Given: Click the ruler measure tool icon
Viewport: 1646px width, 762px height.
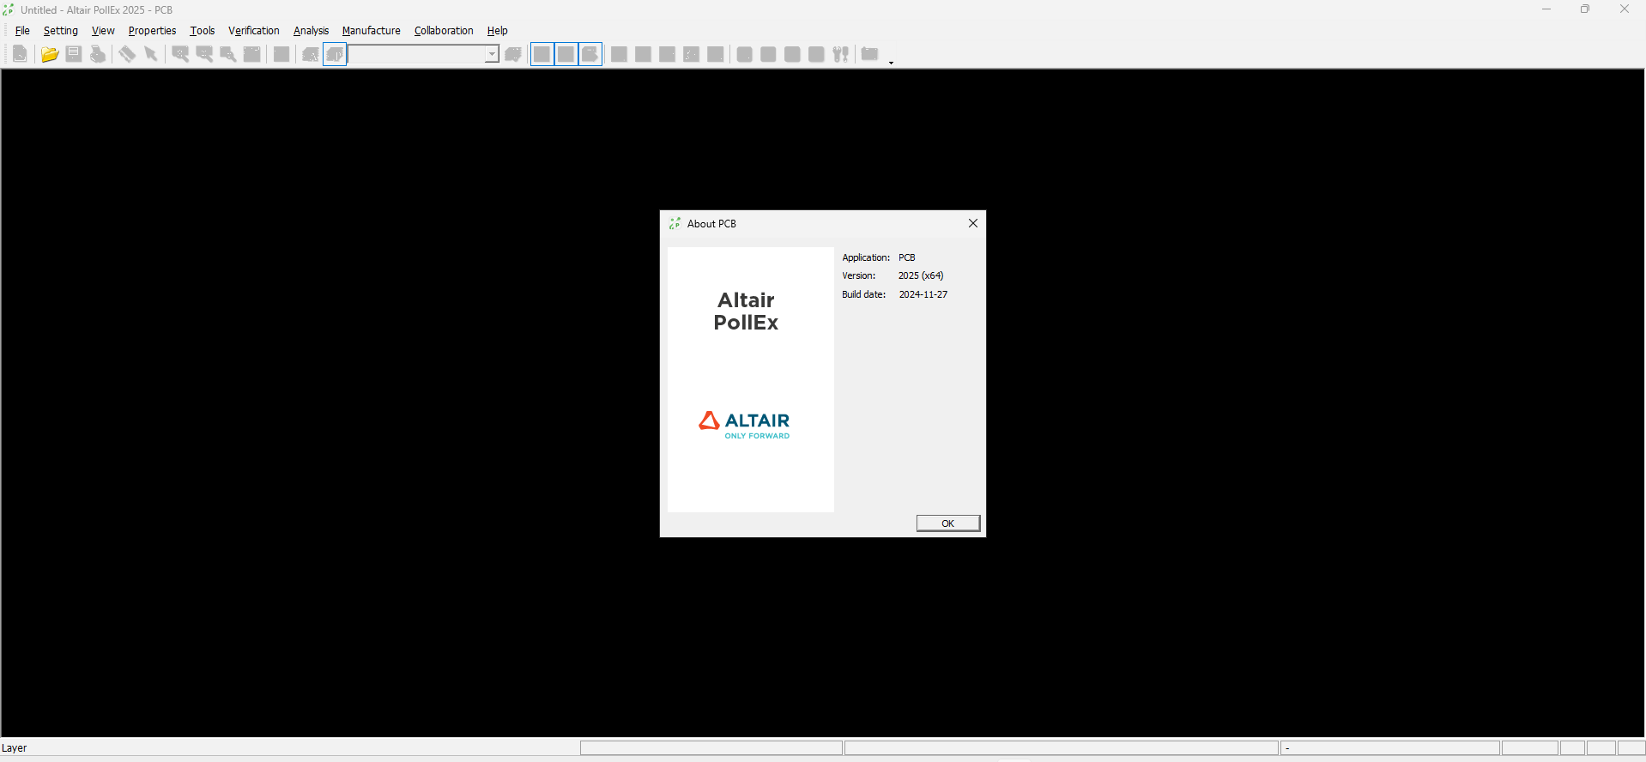Looking at the screenshot, I should (x=127, y=55).
